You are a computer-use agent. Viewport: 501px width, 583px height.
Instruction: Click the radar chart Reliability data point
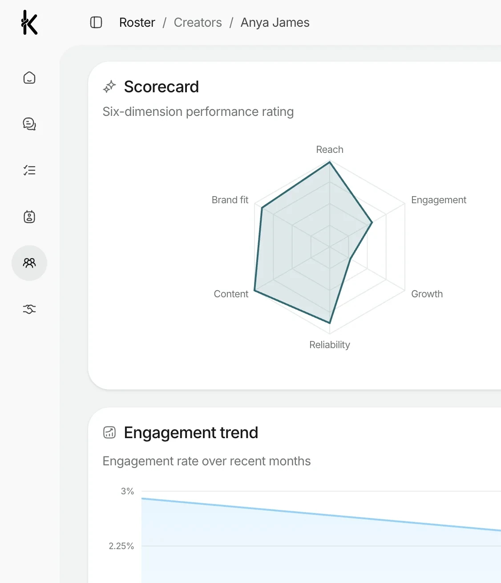pyautogui.click(x=330, y=323)
